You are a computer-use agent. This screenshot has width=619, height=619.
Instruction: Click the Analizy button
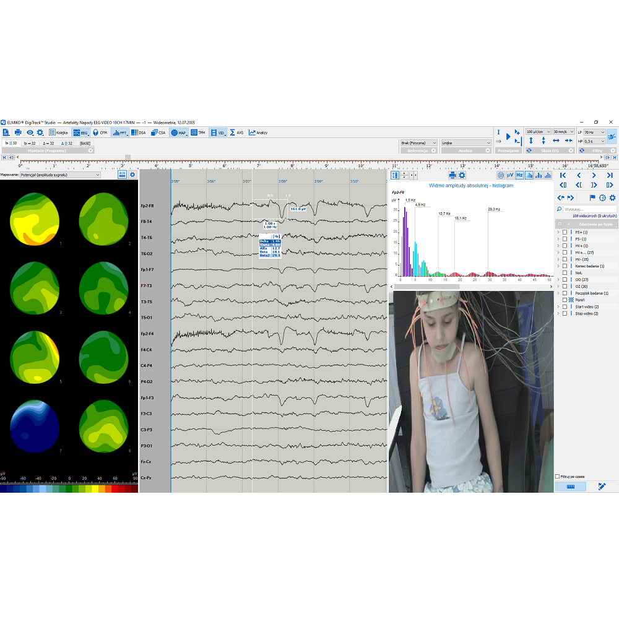[258, 132]
